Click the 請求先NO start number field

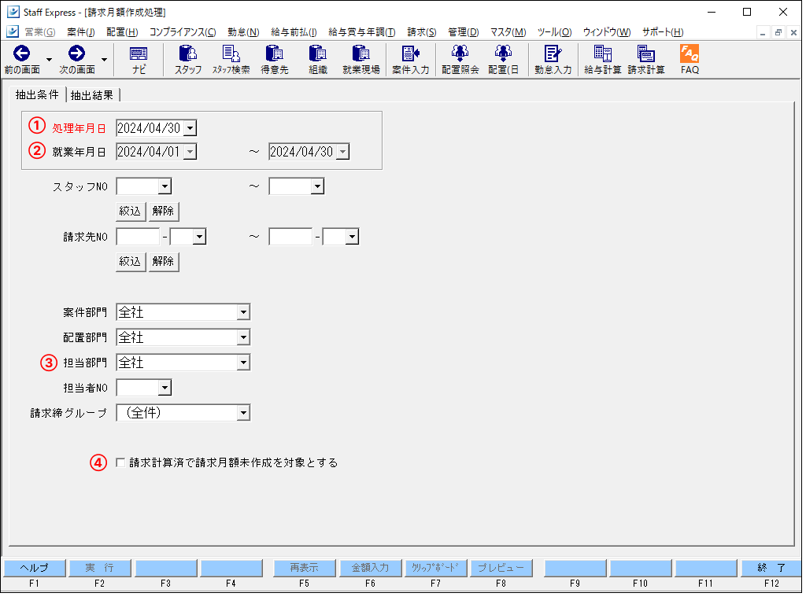pyautogui.click(x=138, y=237)
